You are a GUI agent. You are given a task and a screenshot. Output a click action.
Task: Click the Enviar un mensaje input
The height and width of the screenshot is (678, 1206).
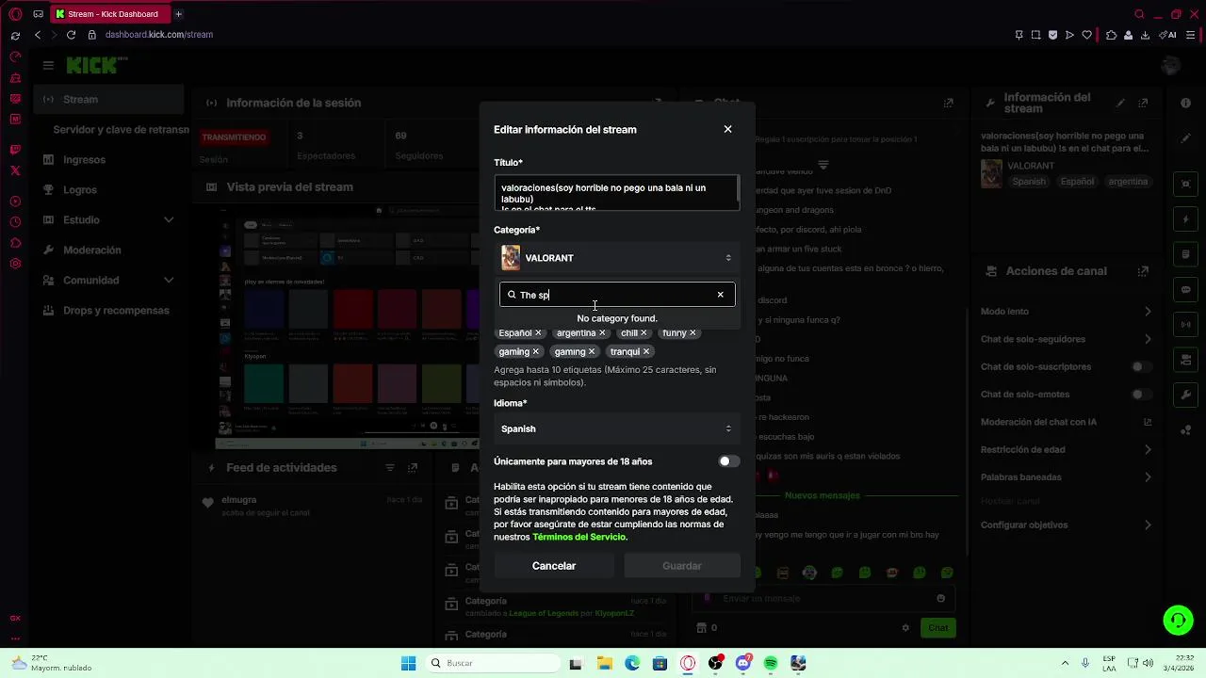pyautogui.click(x=824, y=598)
